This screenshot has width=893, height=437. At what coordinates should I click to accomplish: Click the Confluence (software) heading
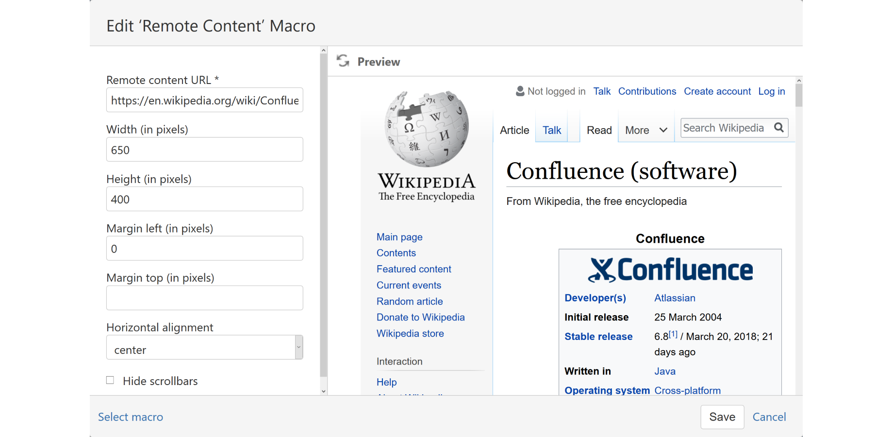point(622,171)
